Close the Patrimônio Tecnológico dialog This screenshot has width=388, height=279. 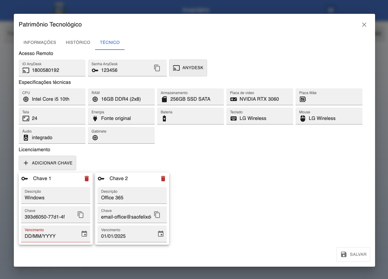(364, 25)
